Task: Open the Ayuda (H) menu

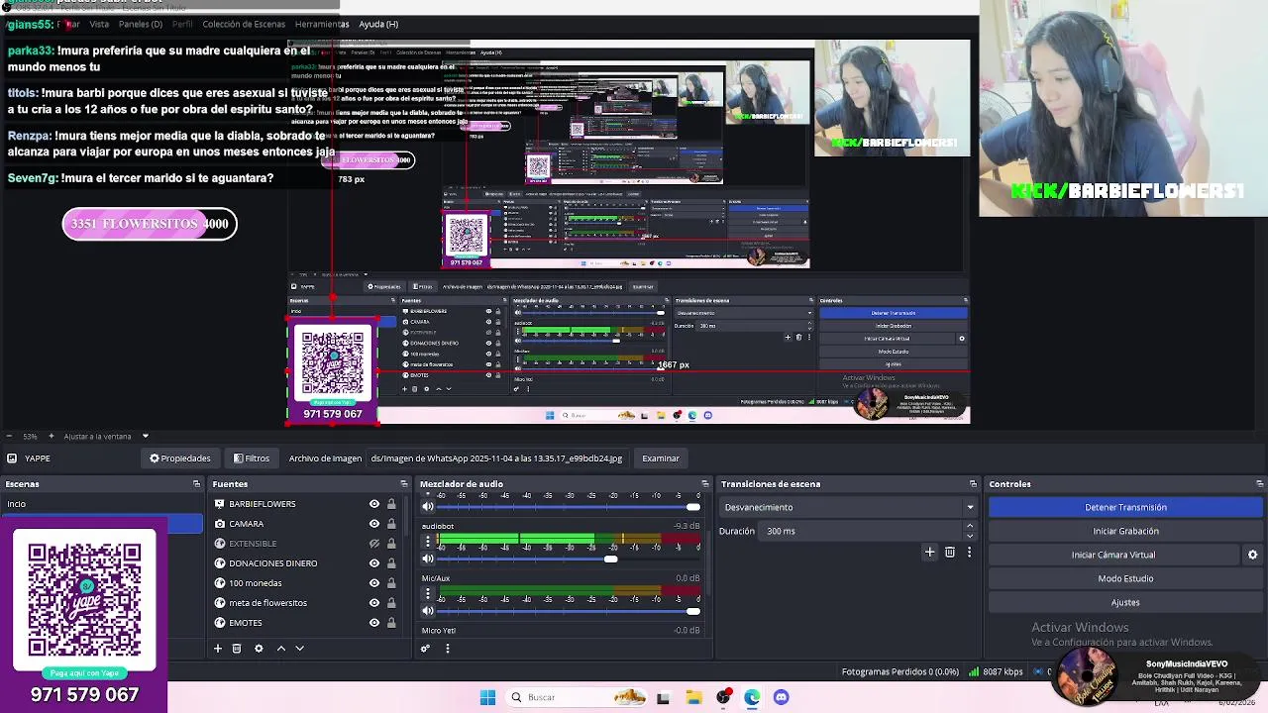Action: pos(378,24)
